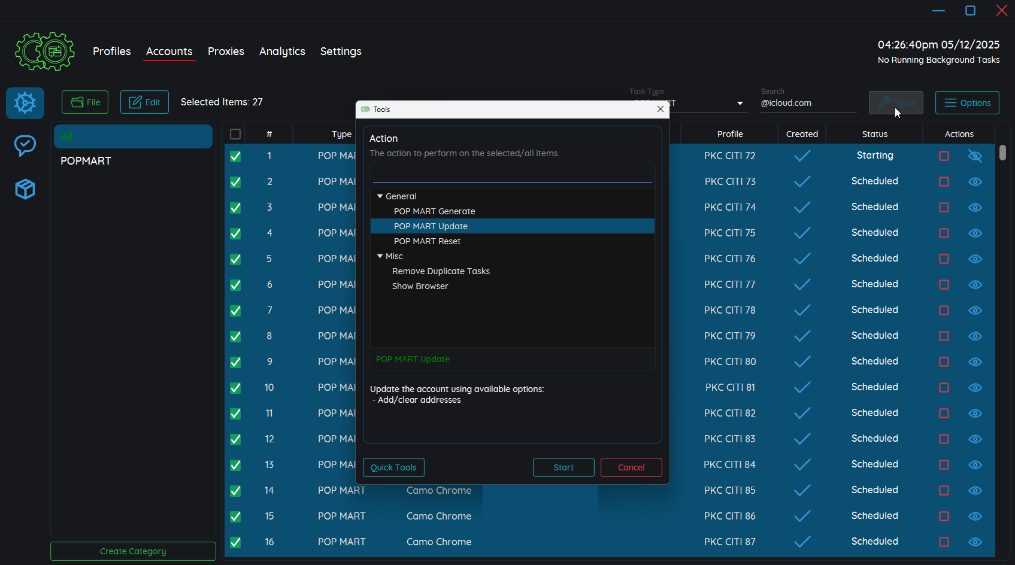1015x565 pixels.
Task: Collapse the General group in Tools
Action: [x=380, y=196]
